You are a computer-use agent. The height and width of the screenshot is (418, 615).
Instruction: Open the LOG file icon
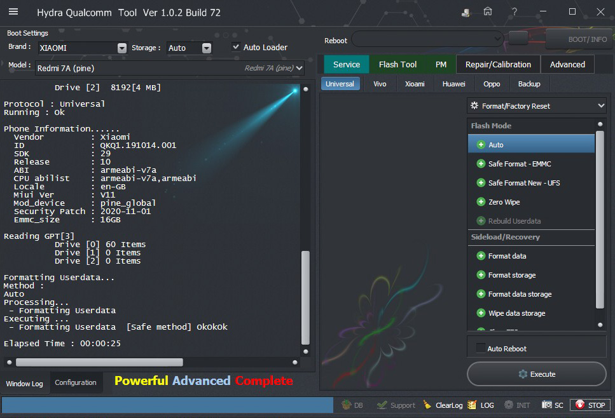(x=472, y=405)
